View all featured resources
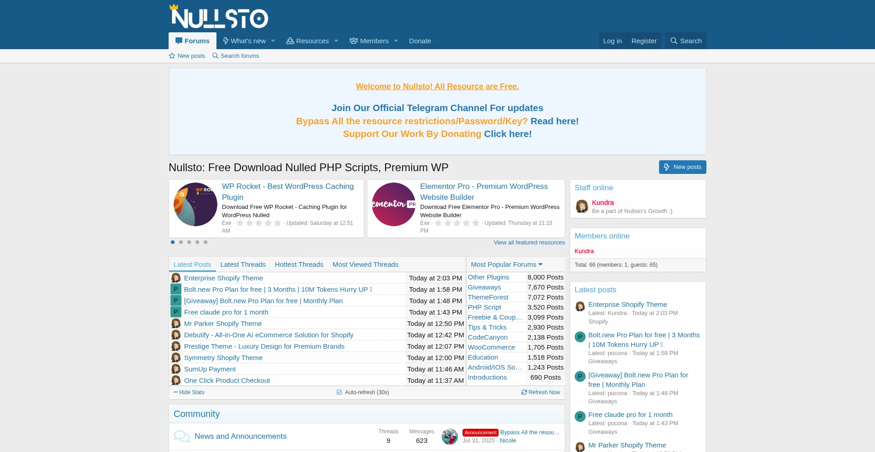The image size is (875, 452). point(529,243)
